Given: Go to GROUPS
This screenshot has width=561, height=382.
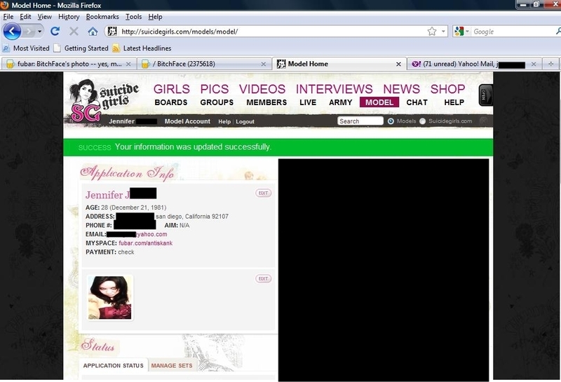Looking at the screenshot, I should (x=217, y=102).
